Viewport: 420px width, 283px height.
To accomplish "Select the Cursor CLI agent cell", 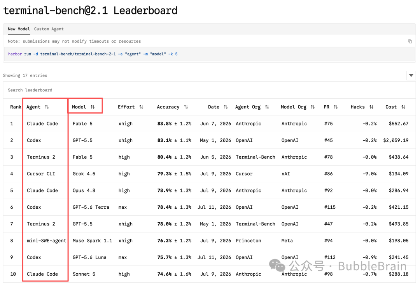I will [x=41, y=174].
